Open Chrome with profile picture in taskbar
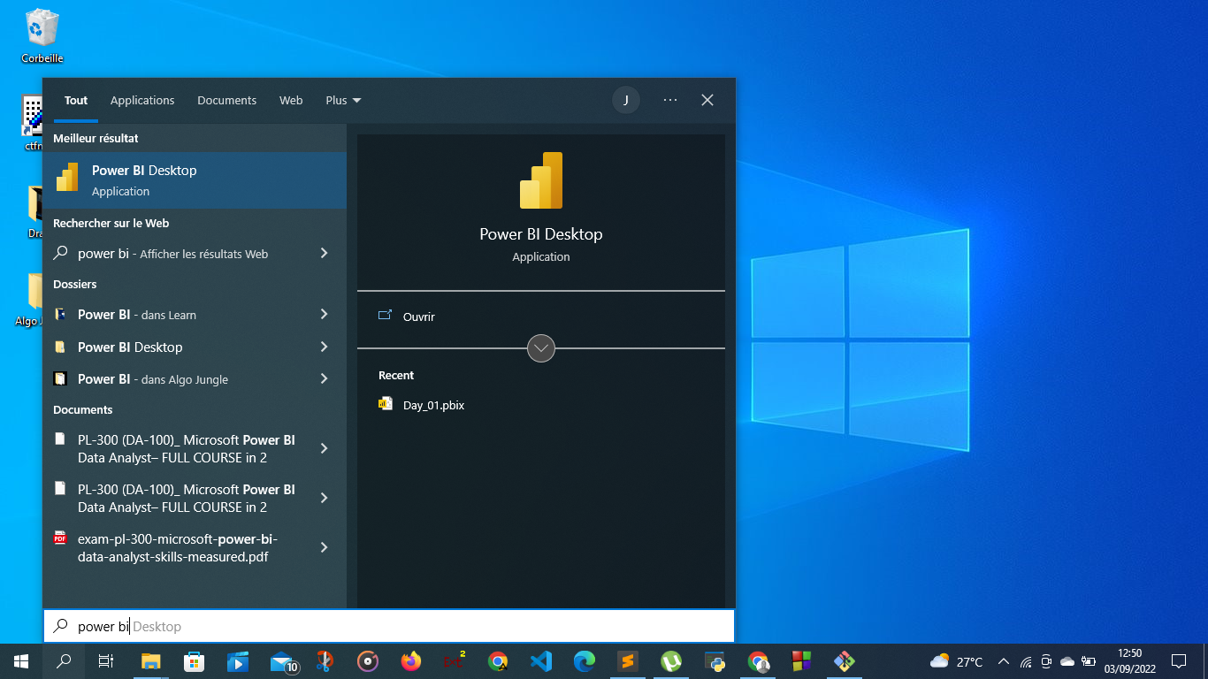 click(x=758, y=661)
